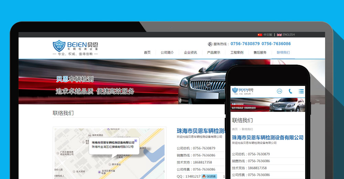Viewport: 344px width, 179px height.
Task: Click hotline number 0756-7636086 in header
Action: pyautogui.click(x=276, y=44)
